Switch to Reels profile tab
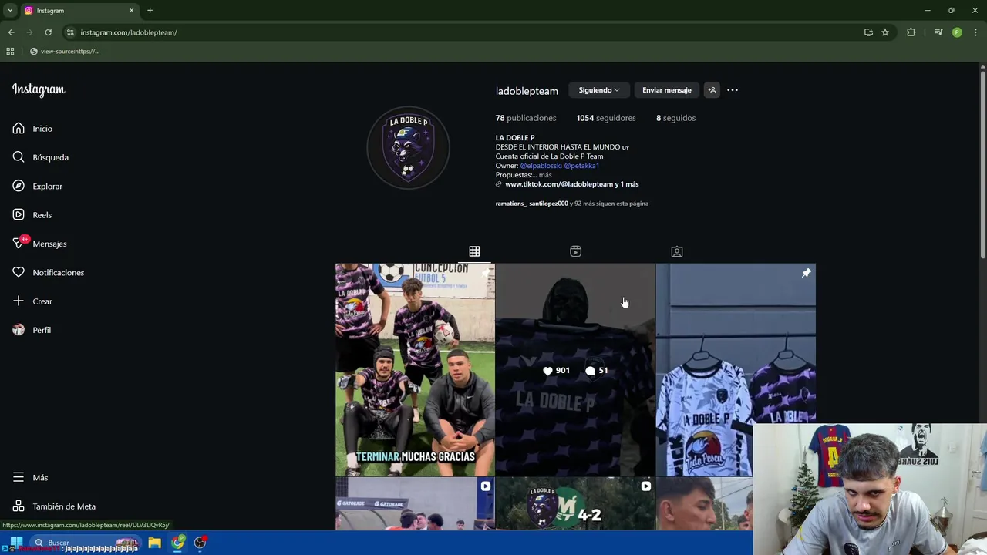Viewport: 987px width, 555px height. [575, 251]
